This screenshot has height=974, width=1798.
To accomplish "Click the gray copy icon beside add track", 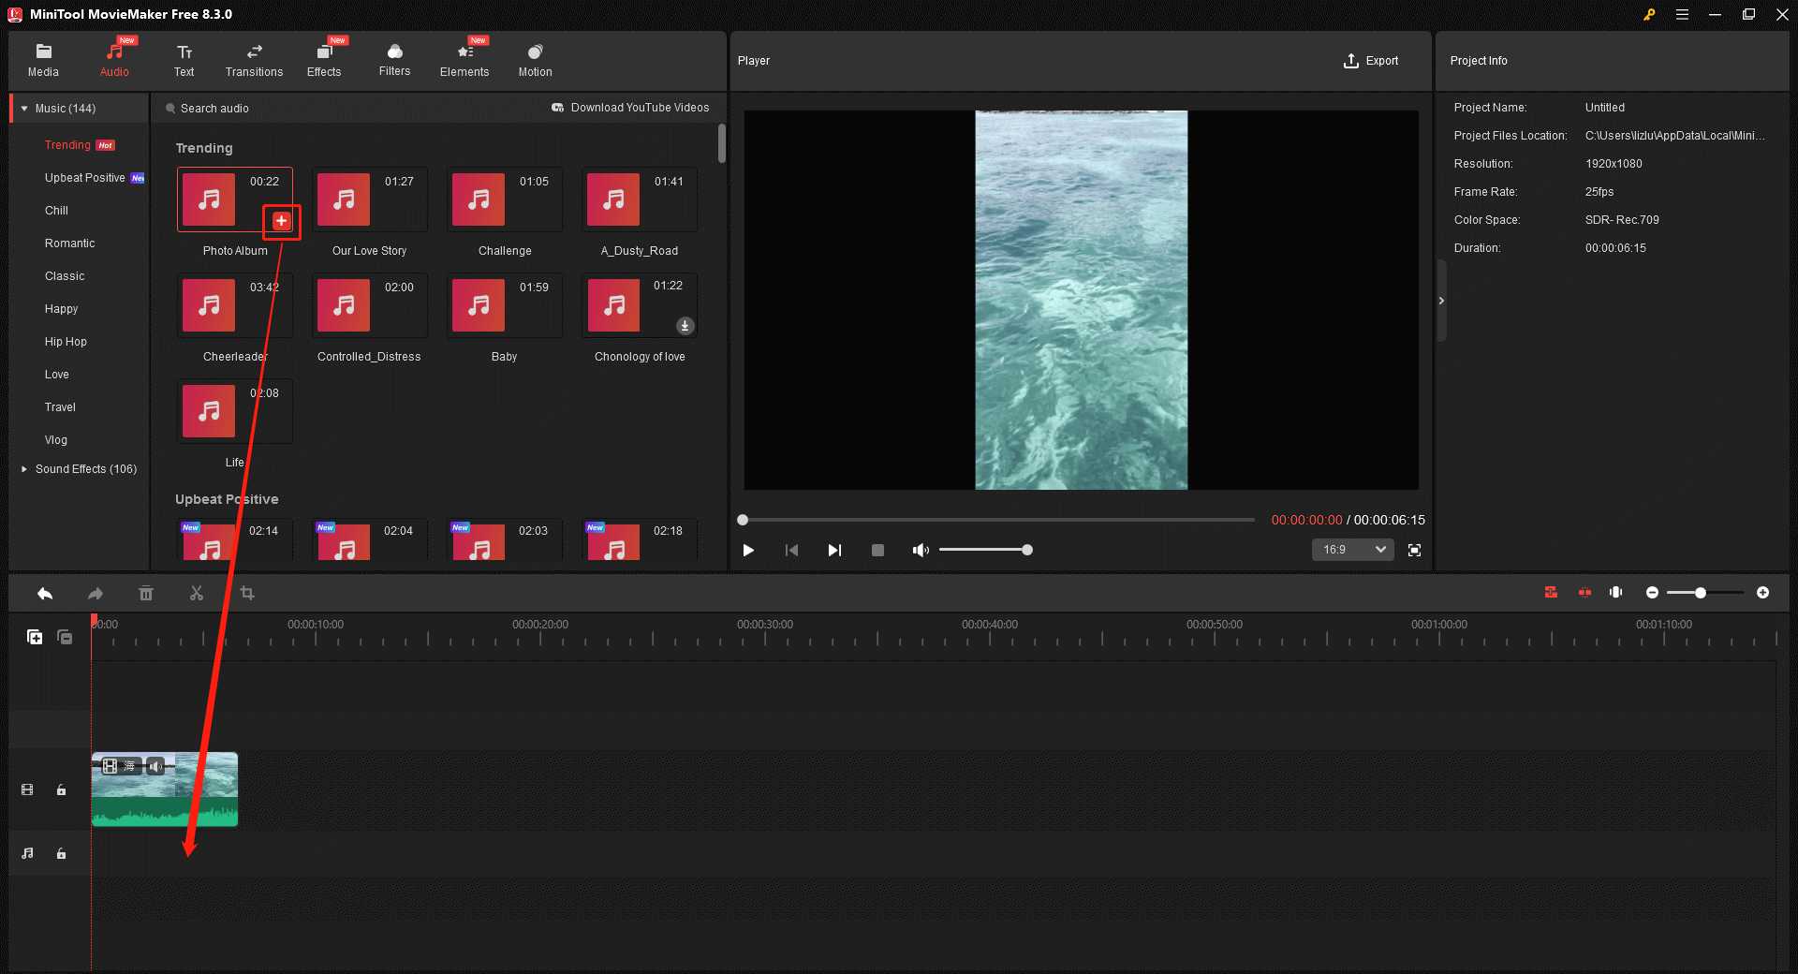I will point(65,638).
